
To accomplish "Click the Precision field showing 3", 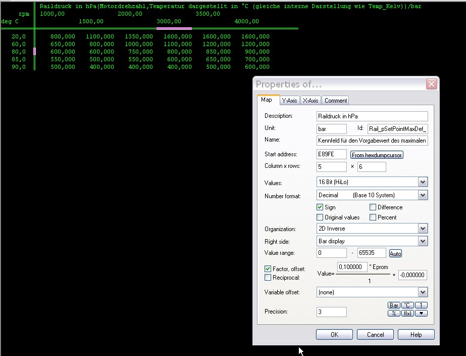I will click(331, 312).
